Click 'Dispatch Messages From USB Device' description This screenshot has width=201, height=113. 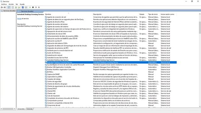[x=106, y=67]
